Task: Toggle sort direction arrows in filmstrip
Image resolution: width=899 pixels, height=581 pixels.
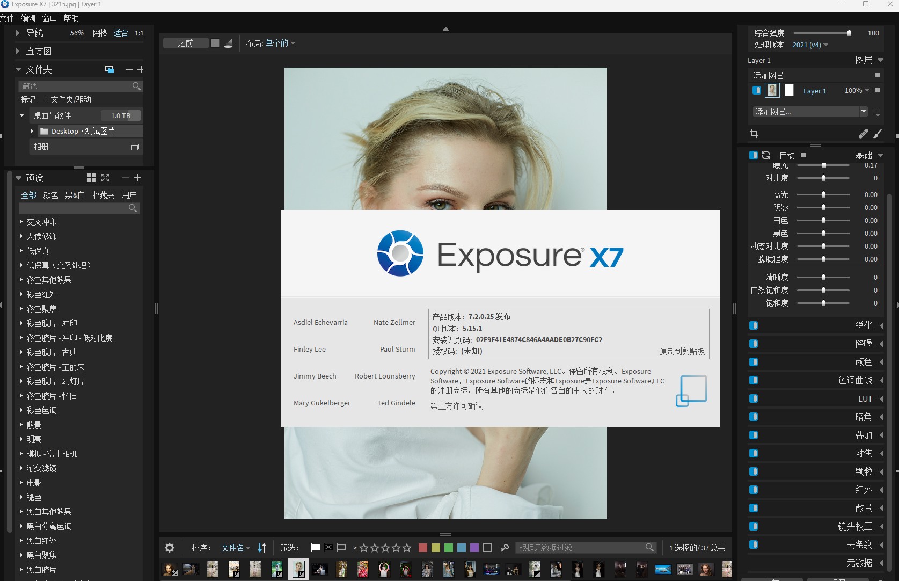Action: (262, 548)
